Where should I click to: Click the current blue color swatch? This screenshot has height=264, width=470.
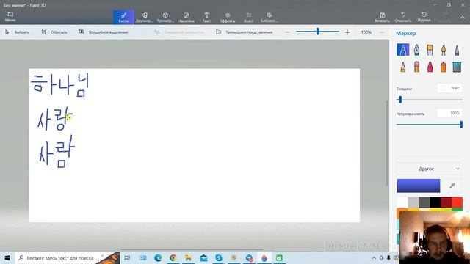pyautogui.click(x=419, y=186)
